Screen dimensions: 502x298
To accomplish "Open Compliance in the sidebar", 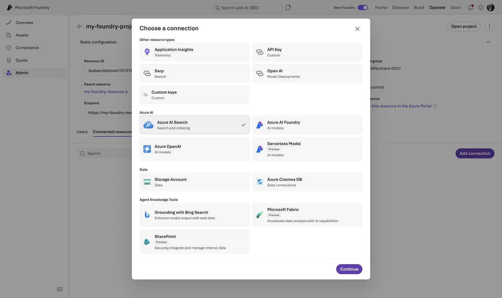I will pyautogui.click(x=27, y=48).
